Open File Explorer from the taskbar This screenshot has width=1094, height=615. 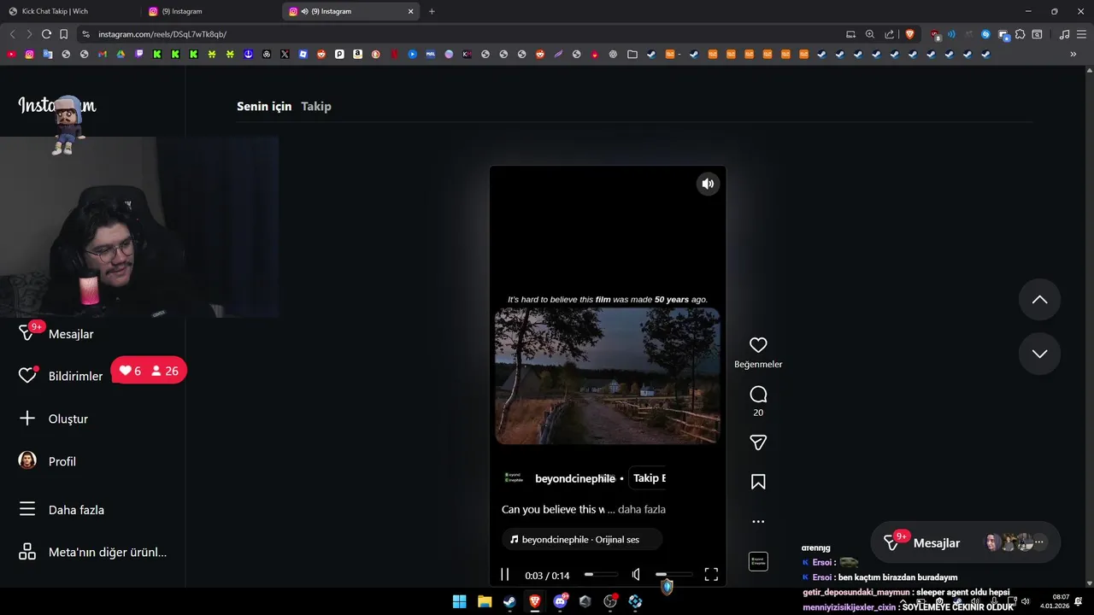(x=485, y=601)
